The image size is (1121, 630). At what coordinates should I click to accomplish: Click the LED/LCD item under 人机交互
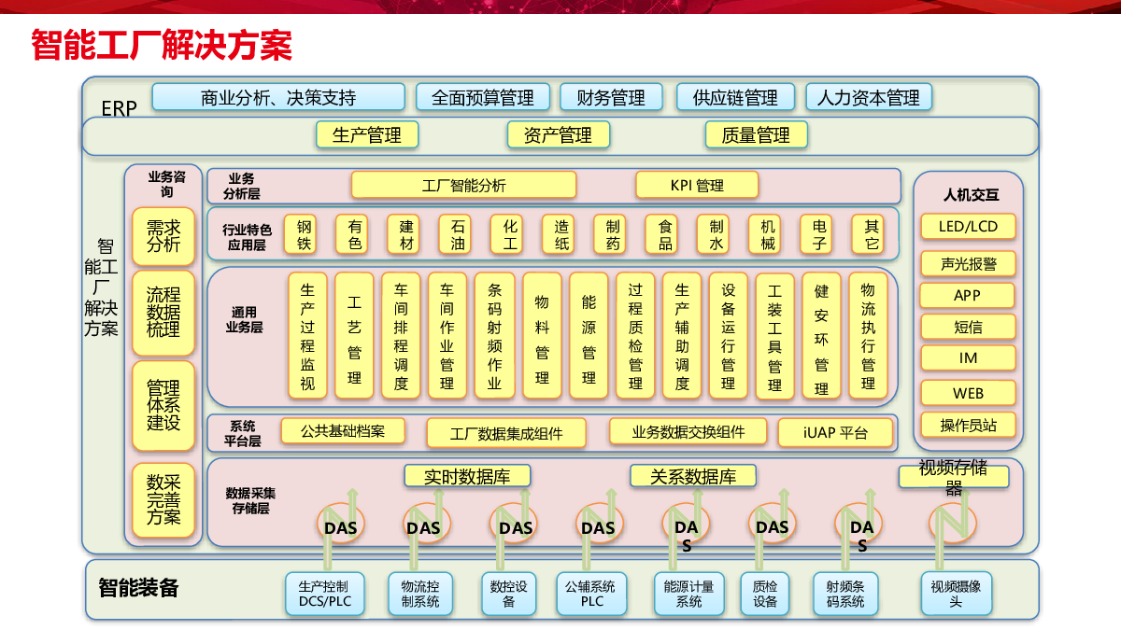coord(968,227)
